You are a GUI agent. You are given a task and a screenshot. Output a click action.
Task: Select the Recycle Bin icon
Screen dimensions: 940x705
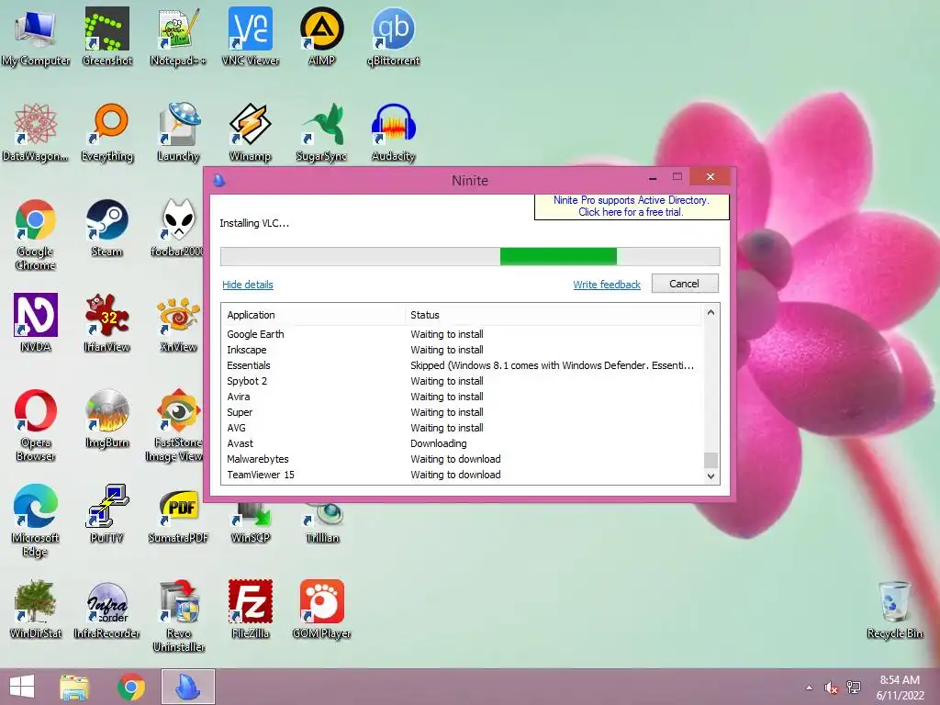point(894,610)
